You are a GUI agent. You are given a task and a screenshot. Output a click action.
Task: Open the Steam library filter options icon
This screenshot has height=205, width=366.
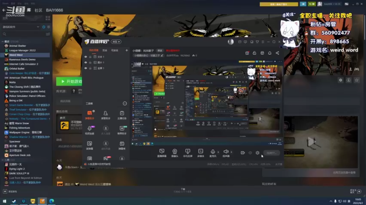click(x=48, y=34)
